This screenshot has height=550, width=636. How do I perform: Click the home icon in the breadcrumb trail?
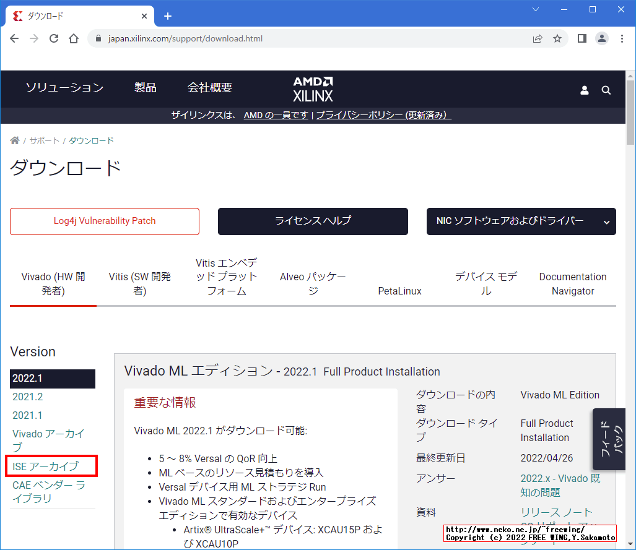[14, 140]
